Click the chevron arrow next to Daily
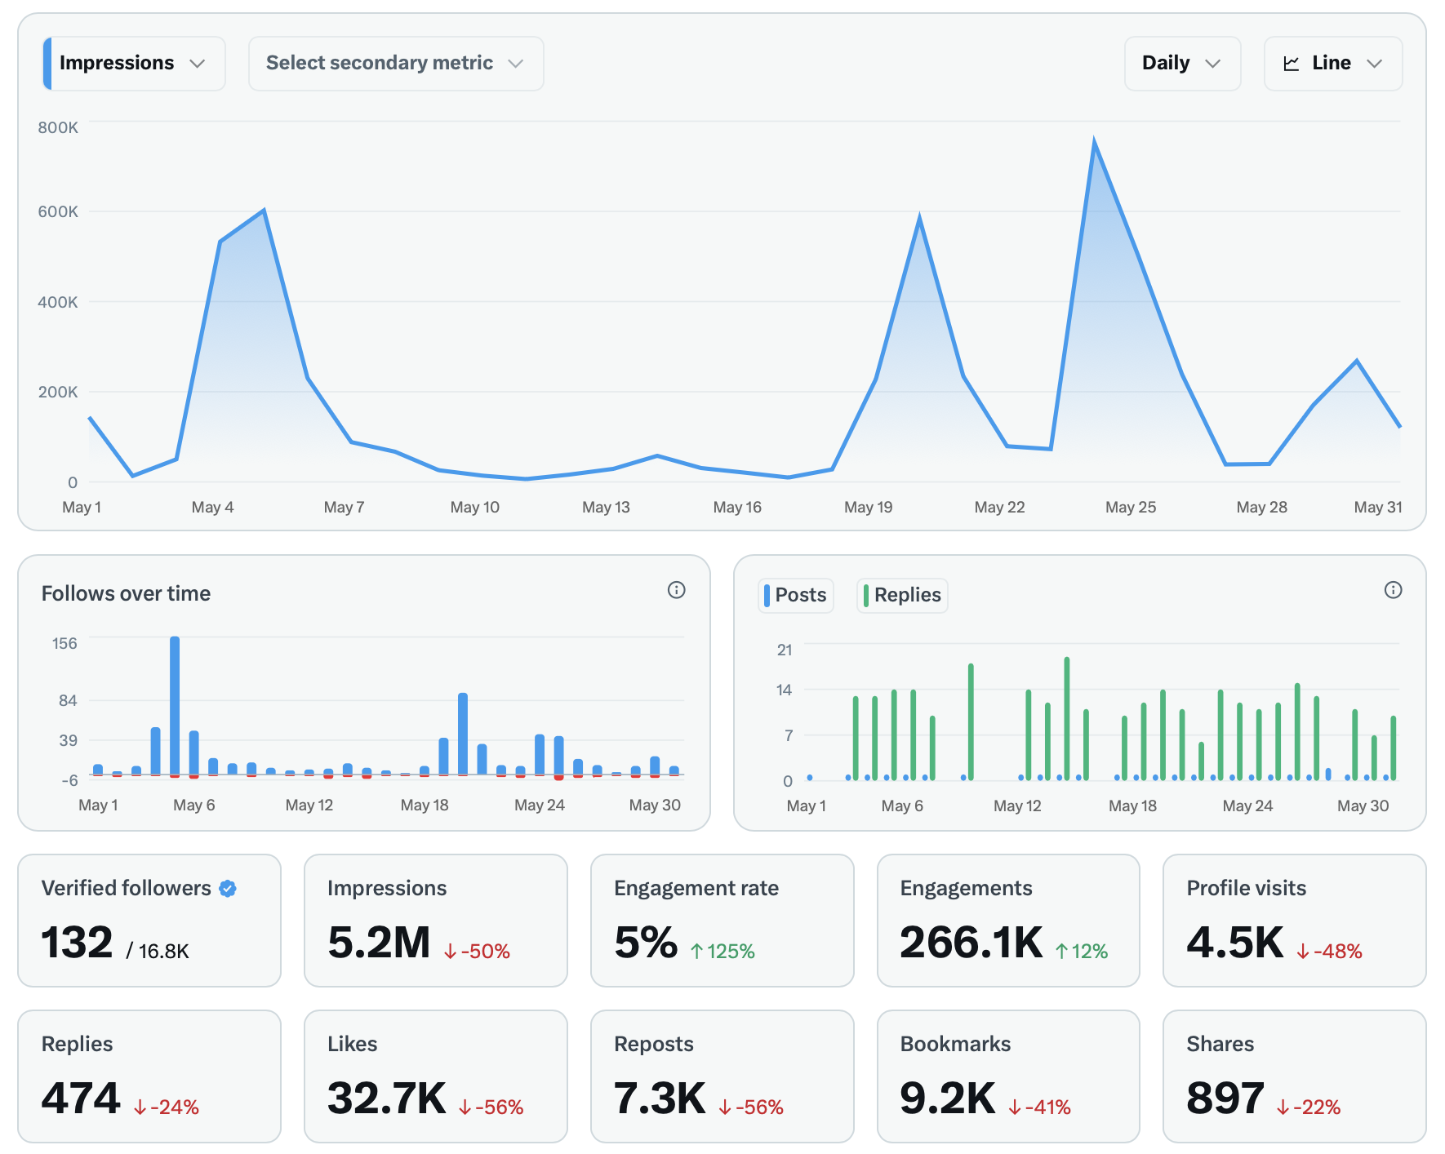The image size is (1445, 1154). coord(1213,64)
